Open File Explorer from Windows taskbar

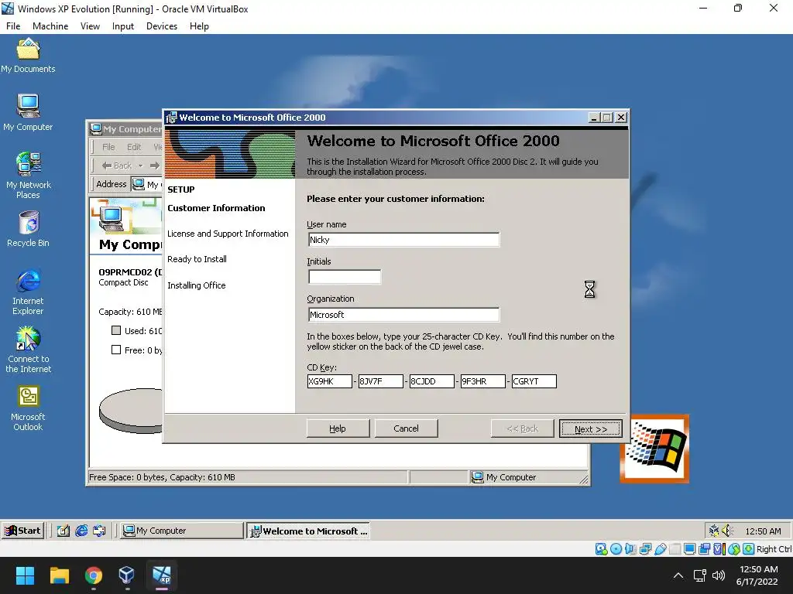[59, 575]
